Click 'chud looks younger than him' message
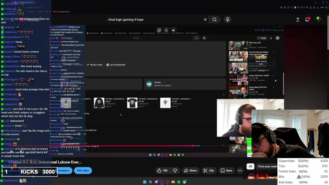Screen dimensions: 329x185 (x=32, y=89)
